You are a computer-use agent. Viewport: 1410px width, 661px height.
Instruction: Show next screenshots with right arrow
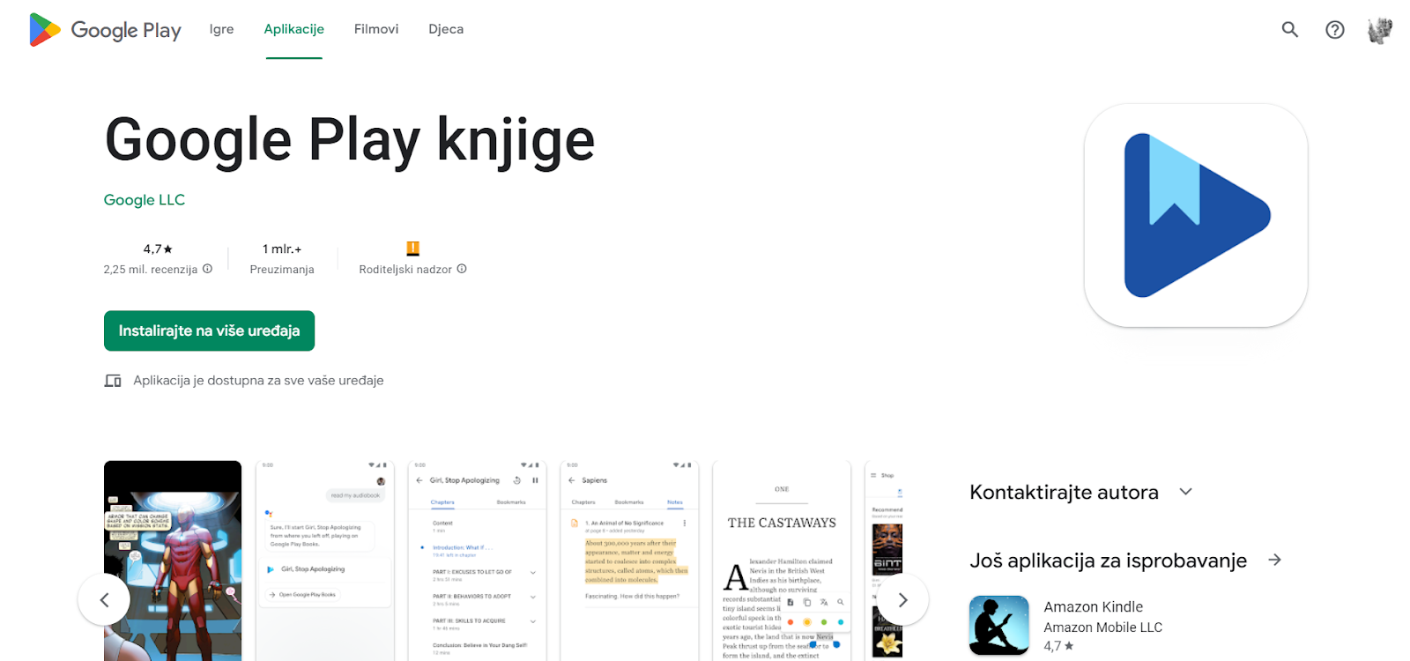click(x=902, y=599)
